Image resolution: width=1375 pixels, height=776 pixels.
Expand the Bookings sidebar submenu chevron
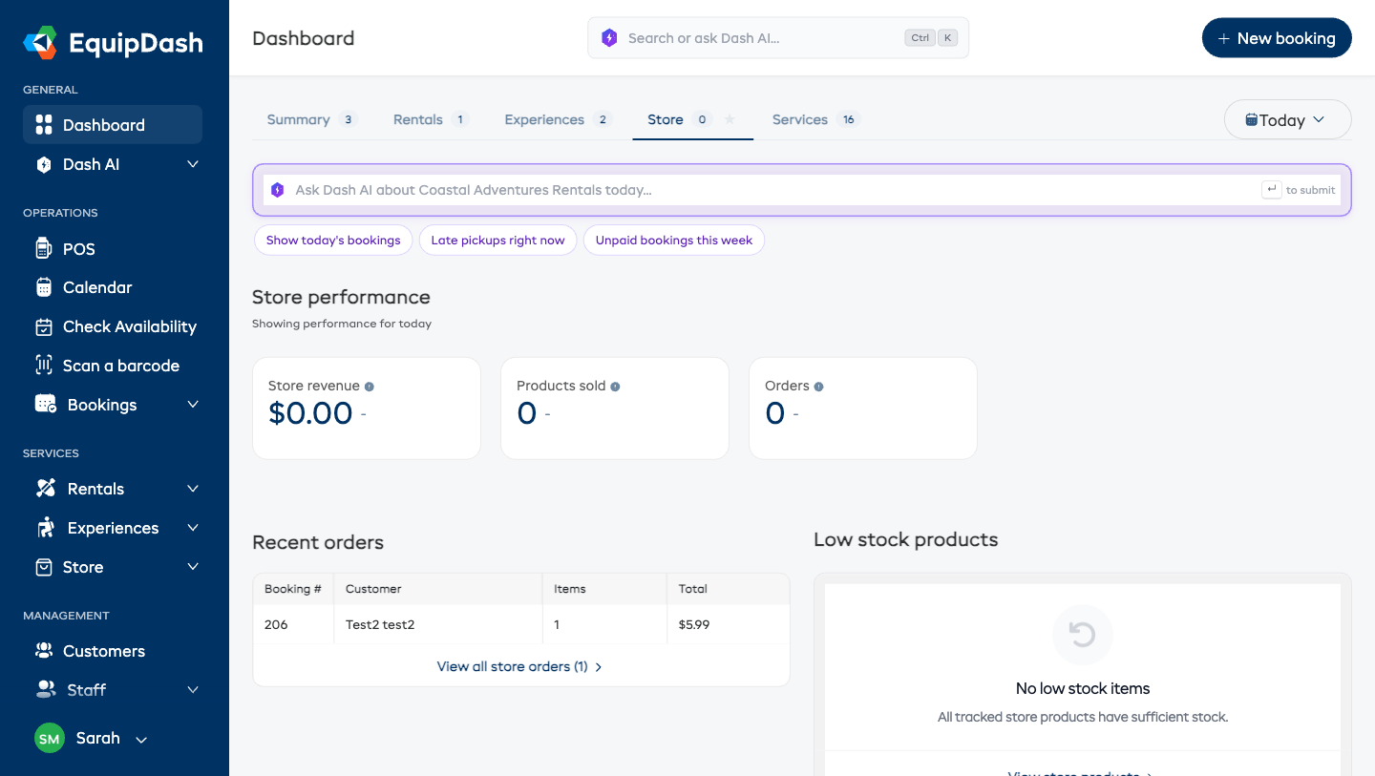pyautogui.click(x=193, y=405)
